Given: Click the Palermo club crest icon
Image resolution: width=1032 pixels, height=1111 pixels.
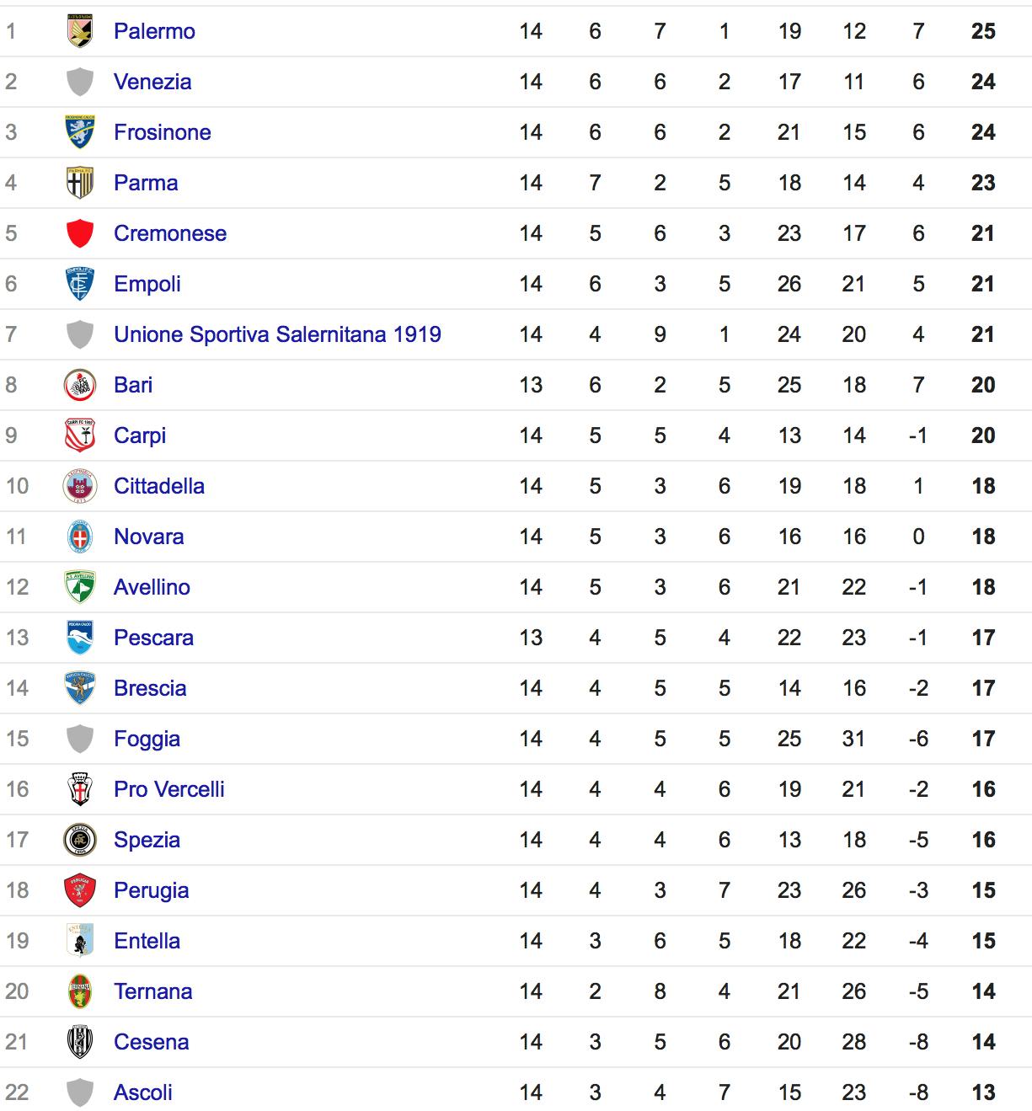Looking at the screenshot, I should [x=80, y=31].
